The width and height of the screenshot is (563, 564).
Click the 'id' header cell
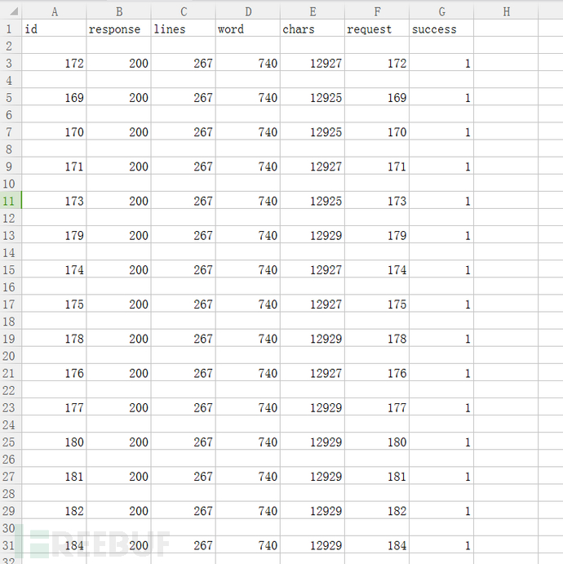(55, 29)
